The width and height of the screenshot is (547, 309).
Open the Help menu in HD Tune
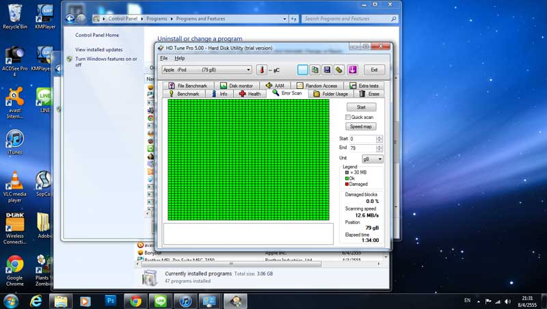(x=180, y=58)
